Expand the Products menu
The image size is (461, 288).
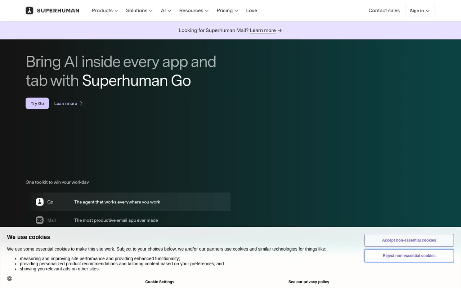[x=105, y=10]
